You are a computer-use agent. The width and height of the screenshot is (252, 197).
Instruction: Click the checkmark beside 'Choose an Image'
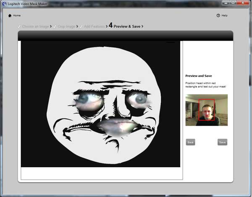pyautogui.click(x=19, y=26)
